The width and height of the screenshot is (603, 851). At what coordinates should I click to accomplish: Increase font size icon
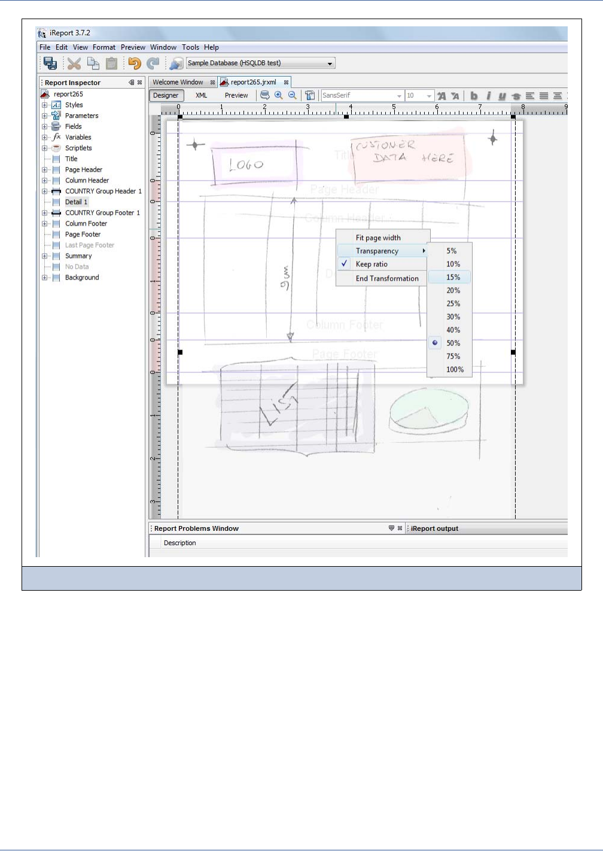pos(441,96)
